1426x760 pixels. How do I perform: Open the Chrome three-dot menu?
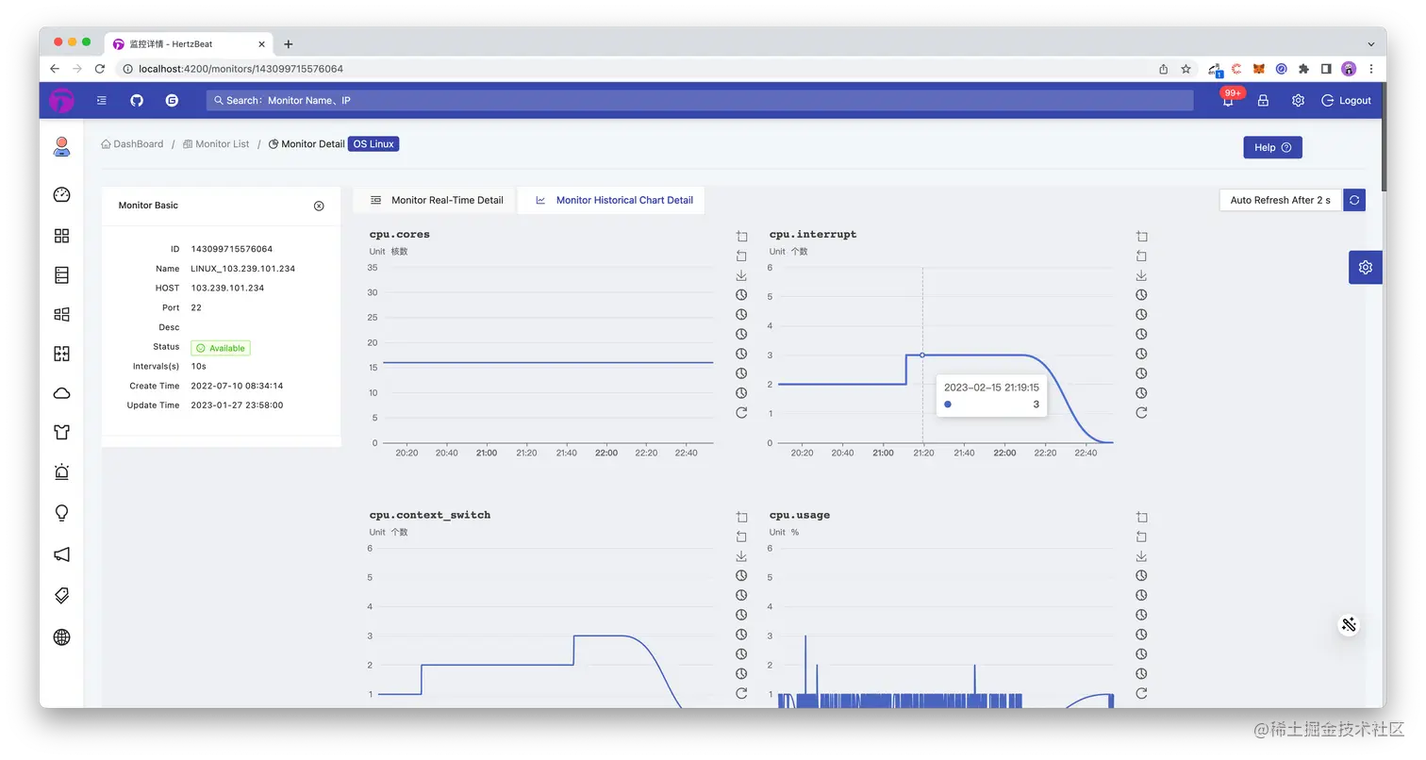1370,69
